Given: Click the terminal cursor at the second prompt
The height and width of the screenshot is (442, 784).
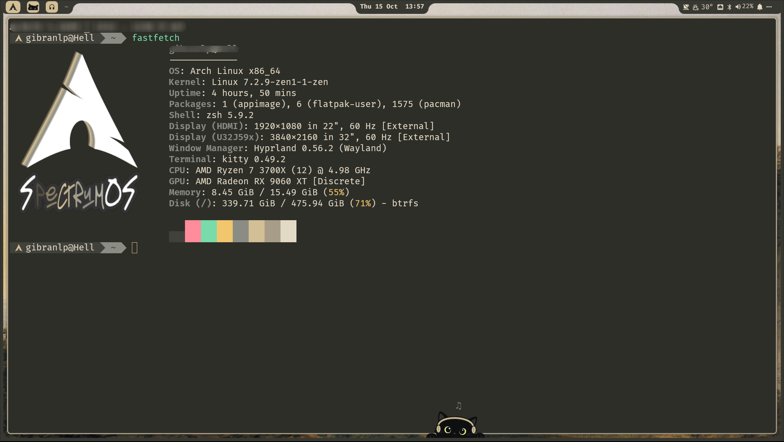Looking at the screenshot, I should coord(135,248).
